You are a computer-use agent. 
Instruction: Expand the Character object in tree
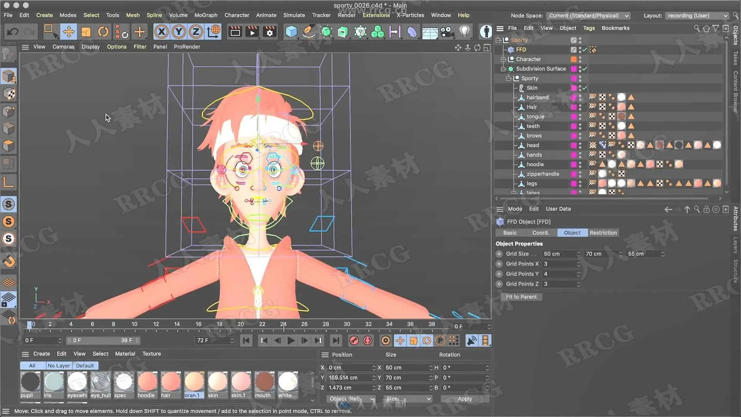coord(503,59)
